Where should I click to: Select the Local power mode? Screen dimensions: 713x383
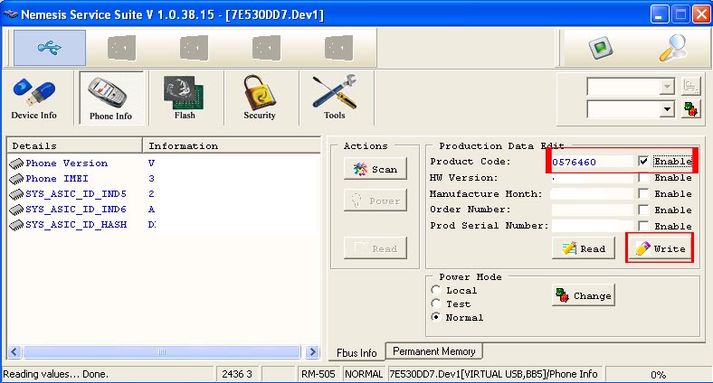(436, 290)
